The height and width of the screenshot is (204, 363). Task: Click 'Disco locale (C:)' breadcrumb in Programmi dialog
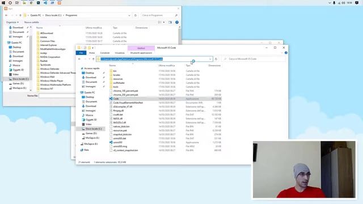click(53, 15)
